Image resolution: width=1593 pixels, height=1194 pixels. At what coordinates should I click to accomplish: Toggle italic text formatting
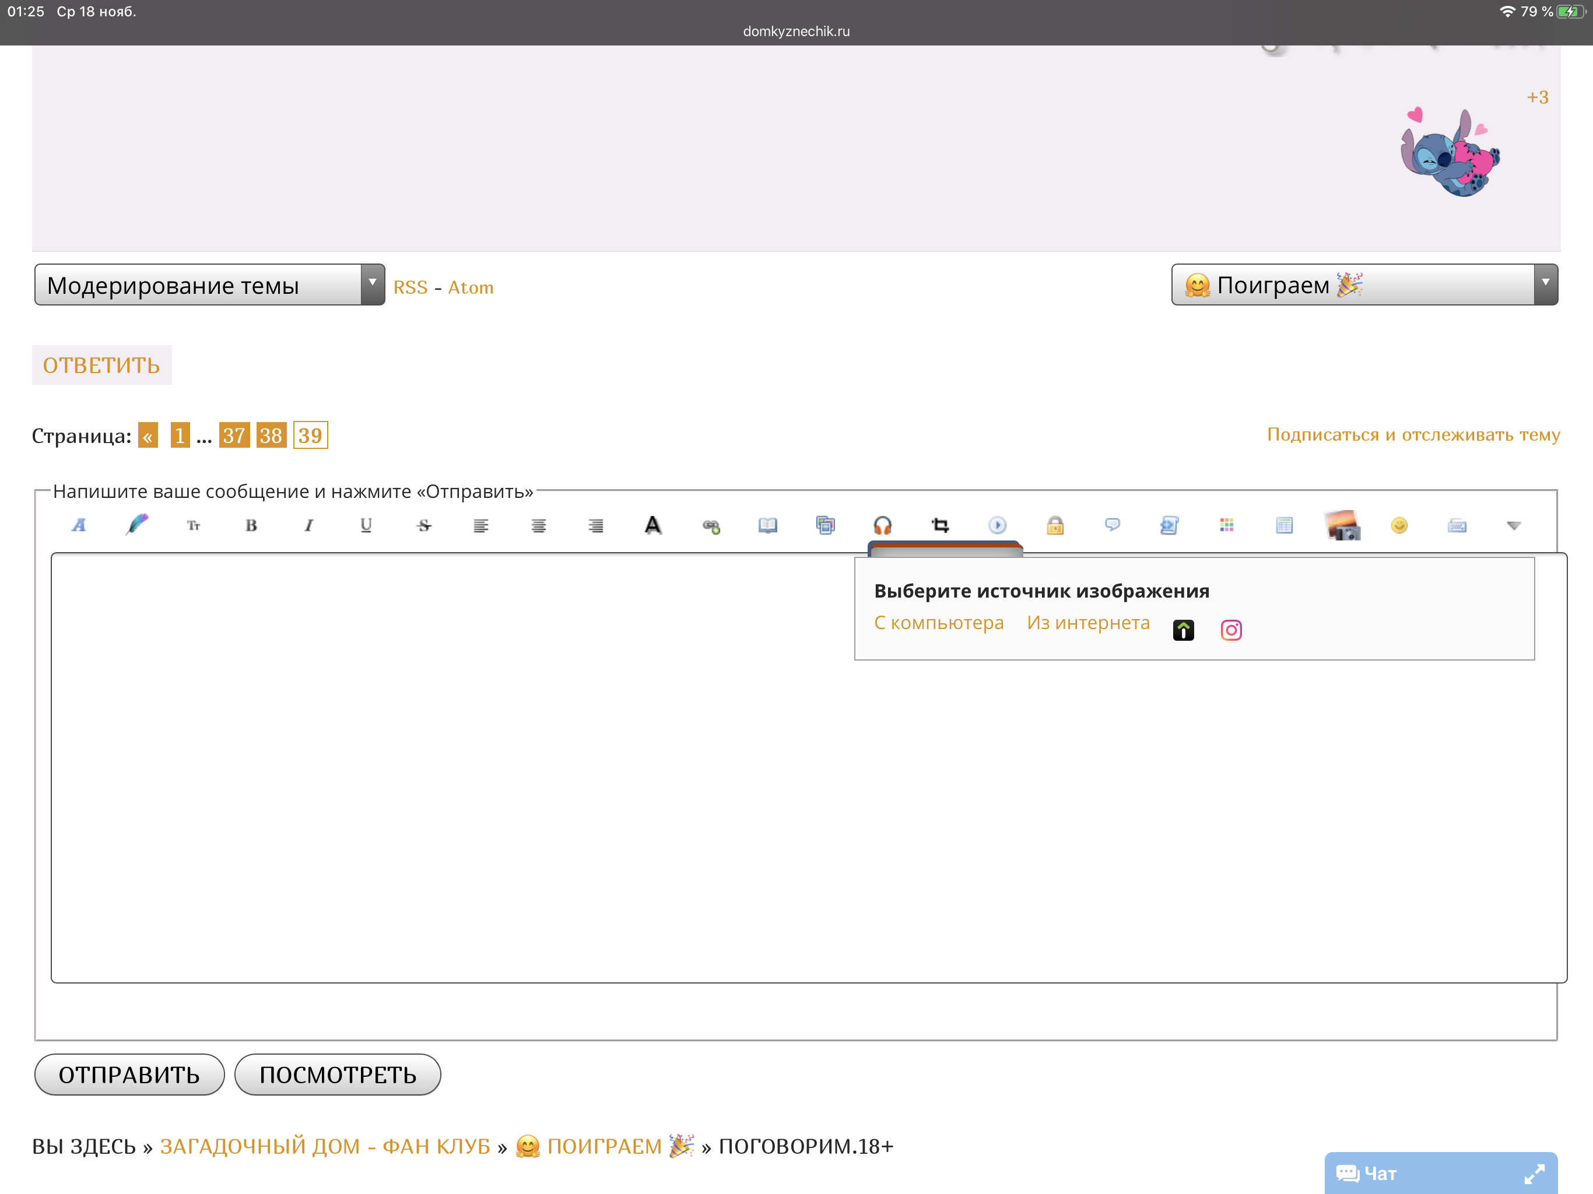308,525
